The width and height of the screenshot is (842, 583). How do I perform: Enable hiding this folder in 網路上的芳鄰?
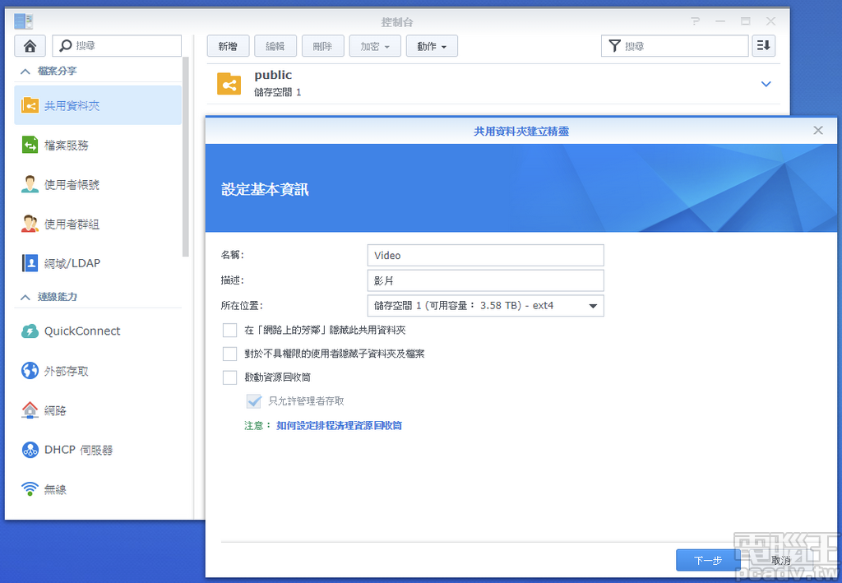coord(230,331)
